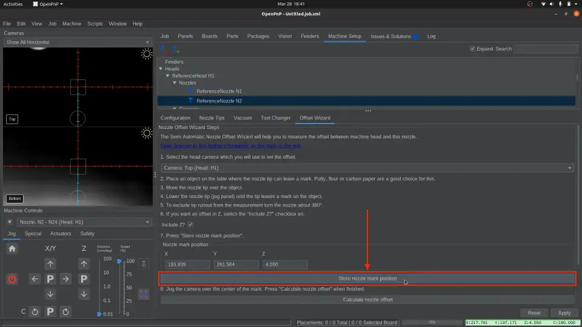Click the jog distance slider at 1.0
The height and width of the screenshot is (327, 582).
[x=99, y=286]
